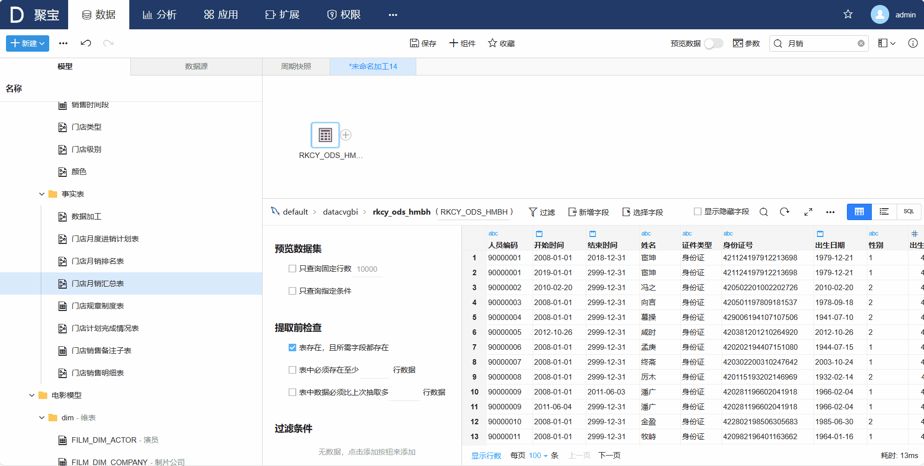Click the redo arrow icon

[x=108, y=43]
